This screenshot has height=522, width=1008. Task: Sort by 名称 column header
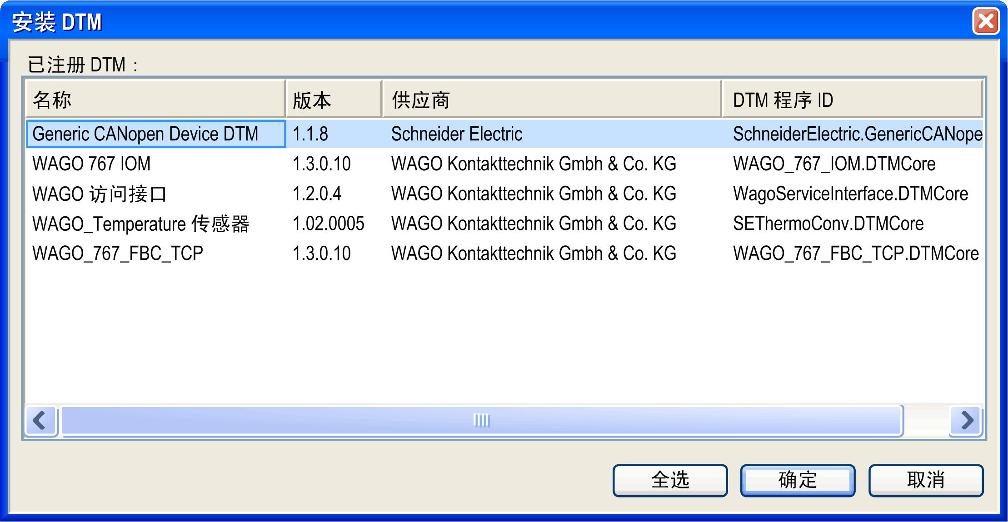[x=155, y=99]
